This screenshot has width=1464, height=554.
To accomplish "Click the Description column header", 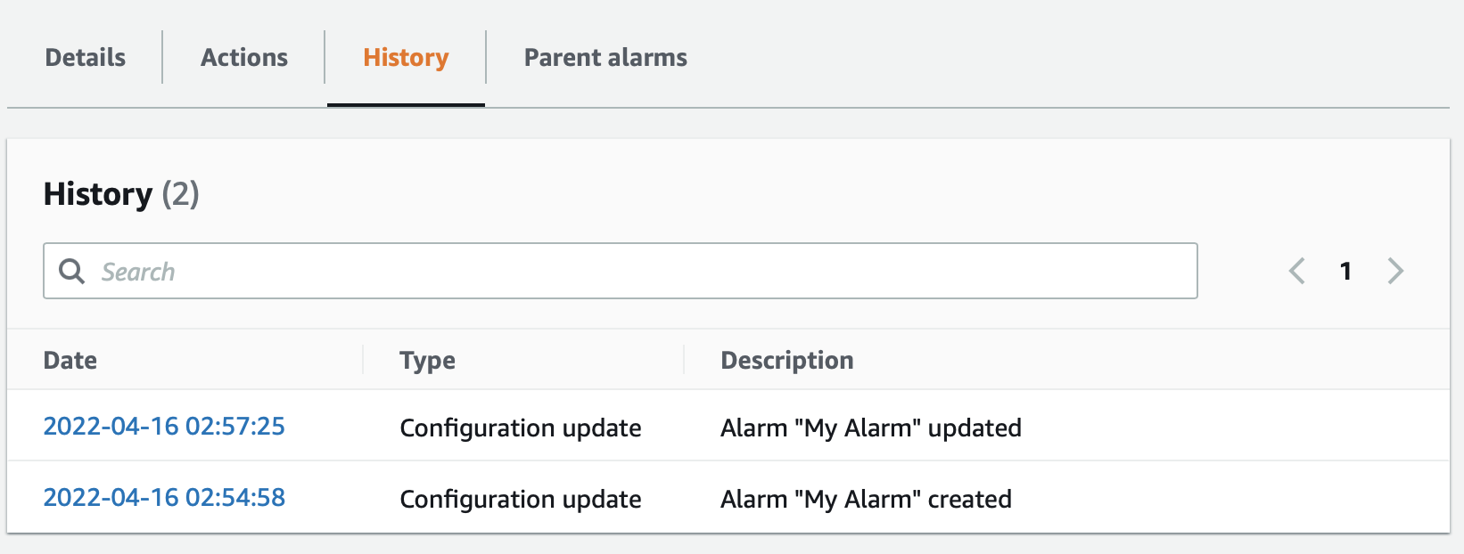I will coord(786,360).
